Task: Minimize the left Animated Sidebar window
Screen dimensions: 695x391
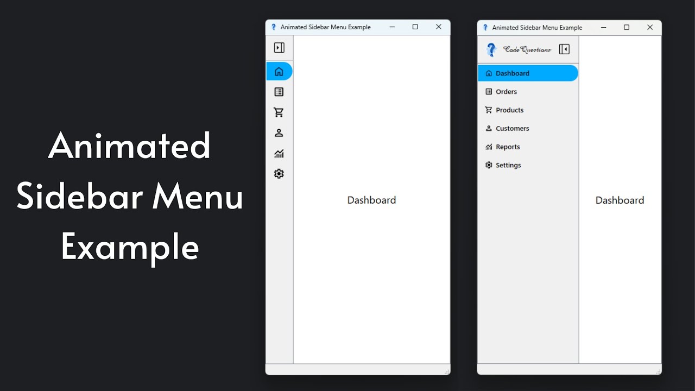Action: click(x=392, y=27)
